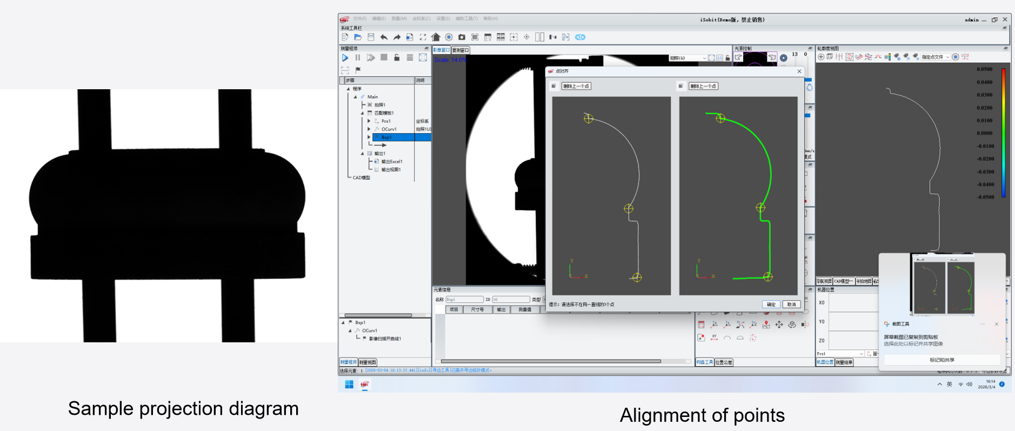Screen dimensions: 1015x431
Task: Collapse the 匹配模板1 node in tree
Action: point(362,113)
